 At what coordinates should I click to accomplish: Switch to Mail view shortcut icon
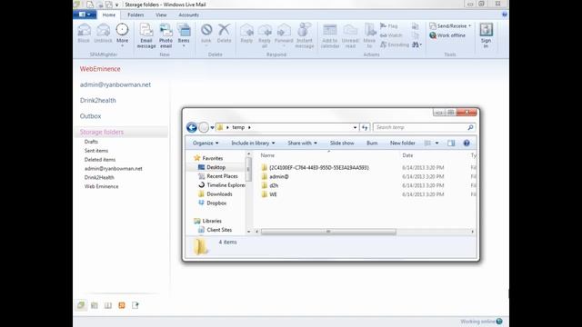[x=81, y=305]
